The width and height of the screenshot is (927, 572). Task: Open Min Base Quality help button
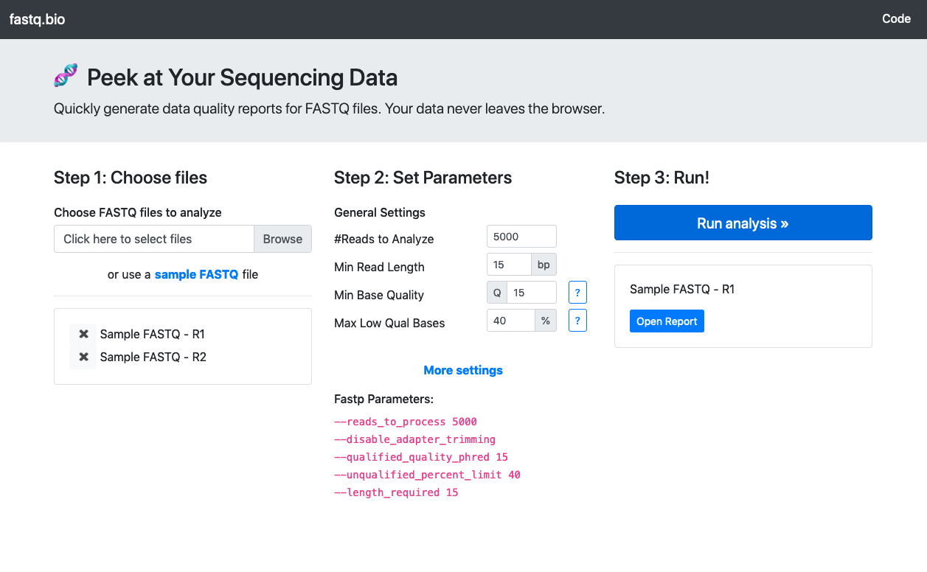pyautogui.click(x=577, y=293)
